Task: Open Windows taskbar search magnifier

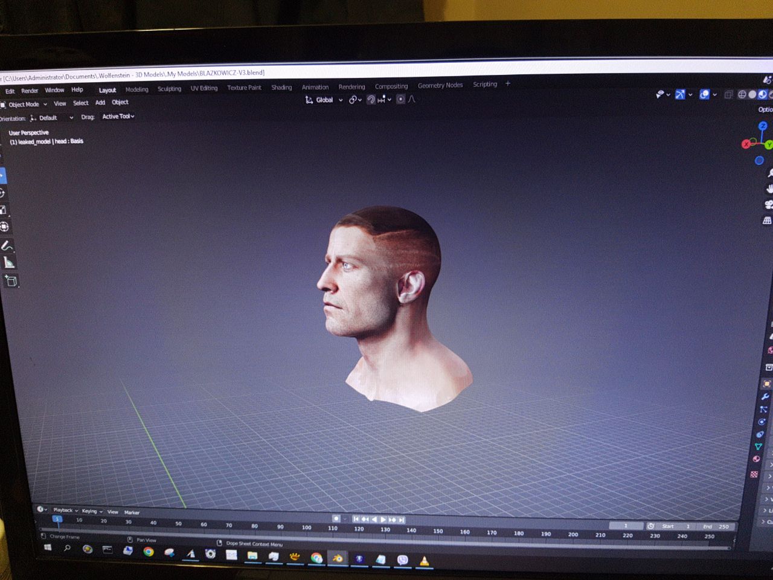Action: [67, 548]
